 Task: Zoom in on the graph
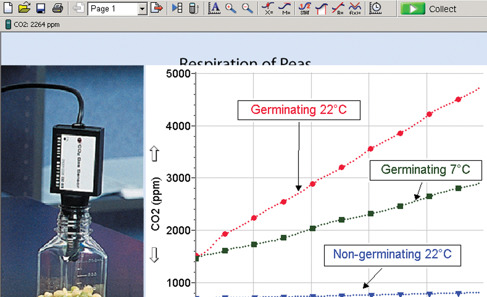[x=230, y=8]
